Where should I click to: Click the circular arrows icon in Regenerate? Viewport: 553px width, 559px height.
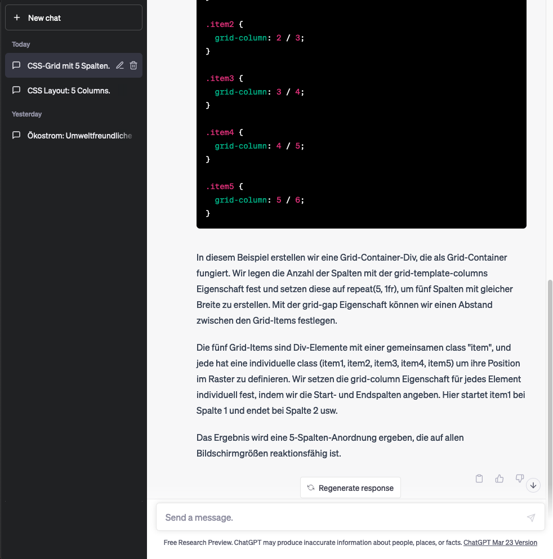(x=310, y=488)
